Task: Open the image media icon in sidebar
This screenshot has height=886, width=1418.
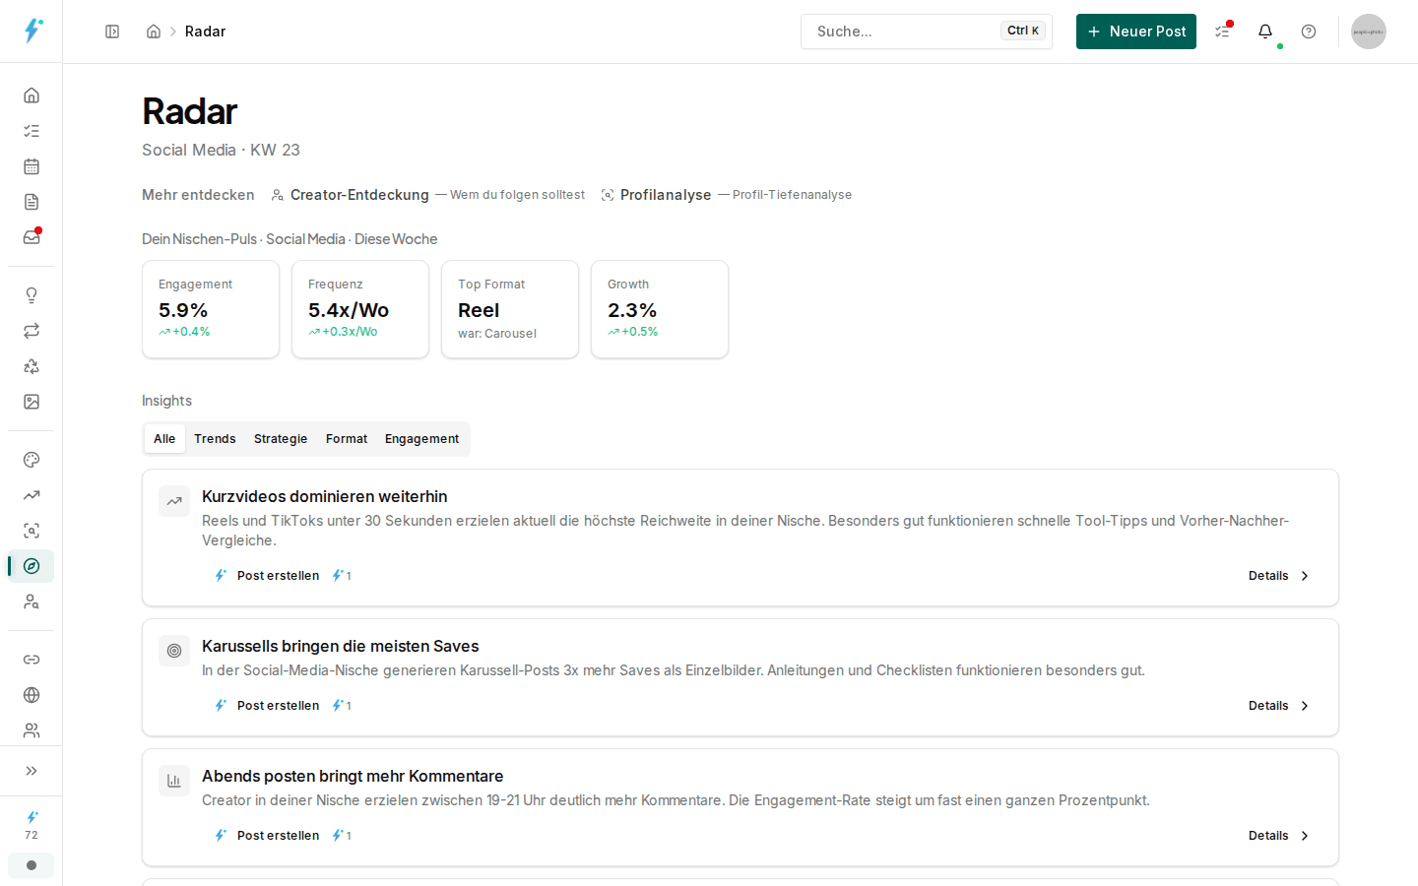Action: click(x=32, y=402)
